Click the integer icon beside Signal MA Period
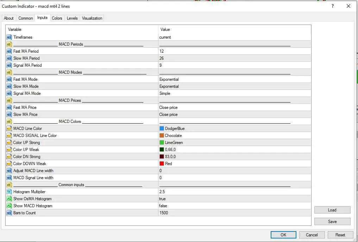Screen dimensions: 358x242 pyautogui.click(x=9, y=65)
